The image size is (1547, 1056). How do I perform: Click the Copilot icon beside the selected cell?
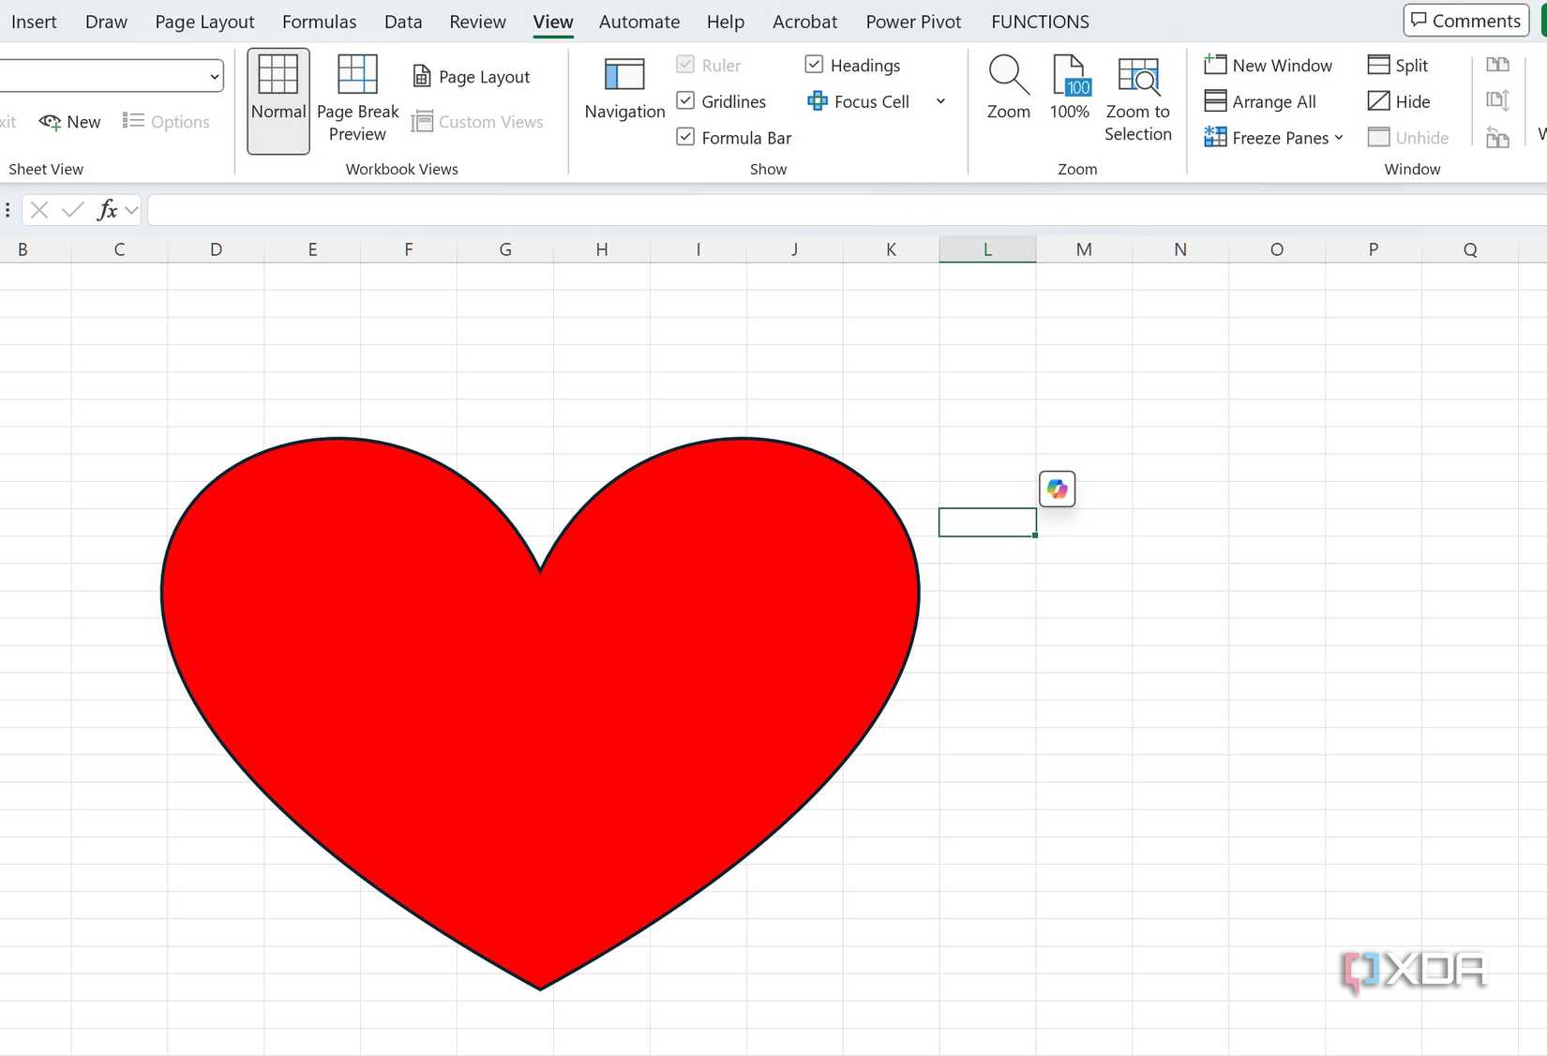point(1057,489)
